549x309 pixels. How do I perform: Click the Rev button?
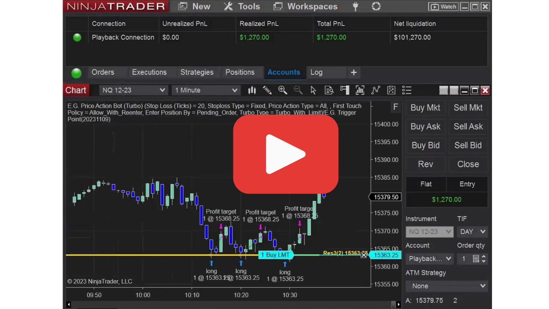click(x=425, y=164)
